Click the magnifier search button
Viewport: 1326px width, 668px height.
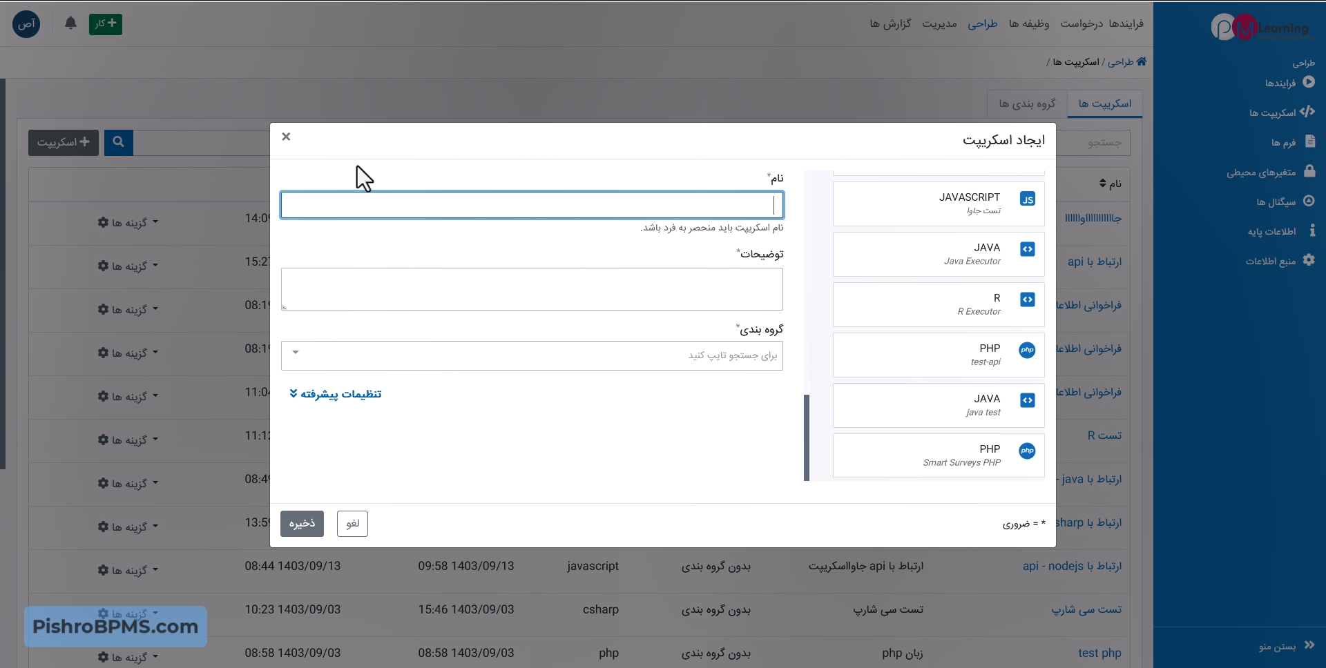[118, 142]
